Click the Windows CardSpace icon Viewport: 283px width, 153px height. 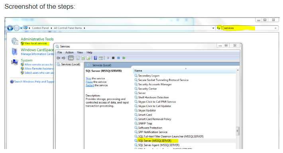(15, 52)
